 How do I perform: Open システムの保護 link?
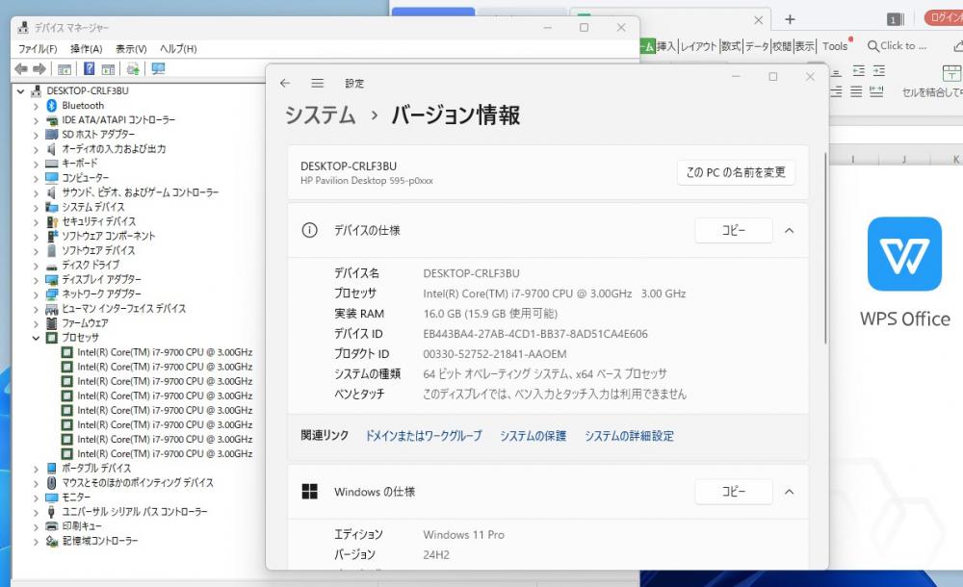tap(534, 436)
